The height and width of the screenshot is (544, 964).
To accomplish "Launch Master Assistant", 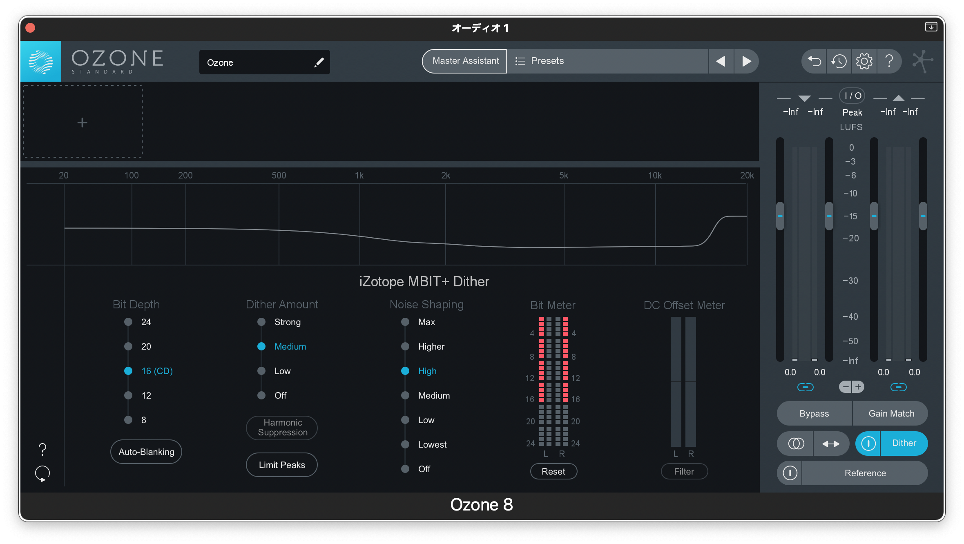I will (x=464, y=61).
